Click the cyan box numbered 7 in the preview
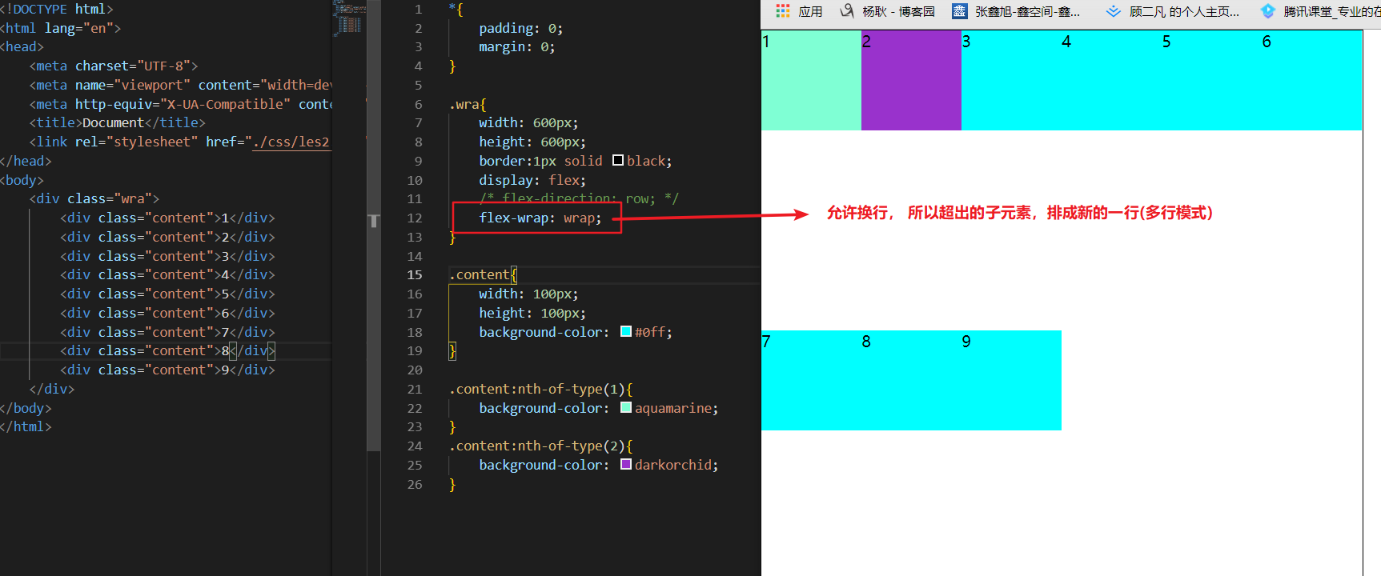The image size is (1381, 576). (x=811, y=380)
